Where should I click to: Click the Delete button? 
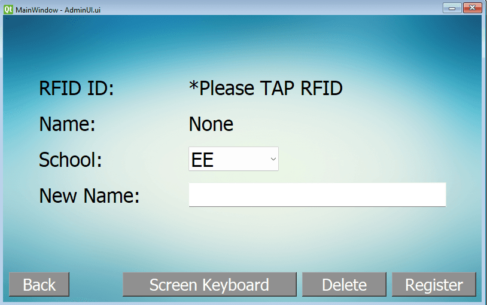click(x=344, y=285)
